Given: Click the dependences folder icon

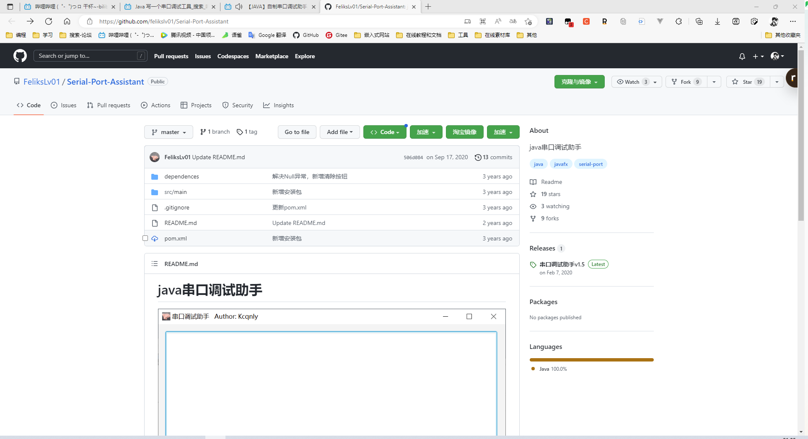Looking at the screenshot, I should click(155, 177).
